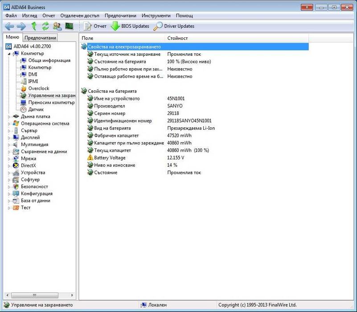Click the Мултимедия speaker icon
The image size is (357, 312).
coord(16,144)
